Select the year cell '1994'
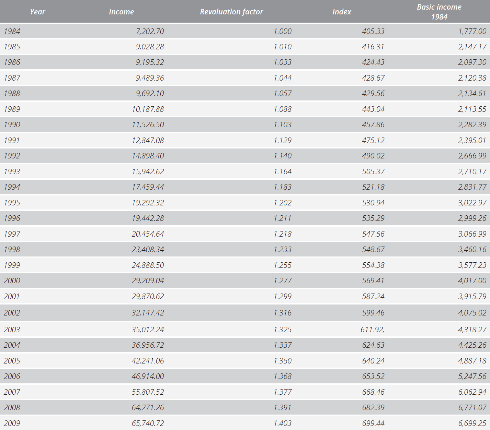 [x=12, y=187]
